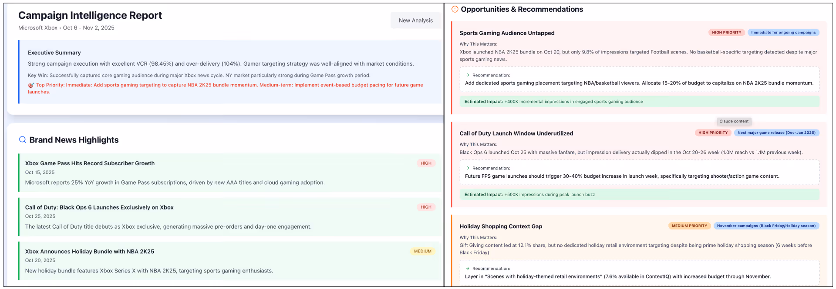Select the MEDIUM badge on the NBA 2K25 bundle card

click(x=422, y=251)
